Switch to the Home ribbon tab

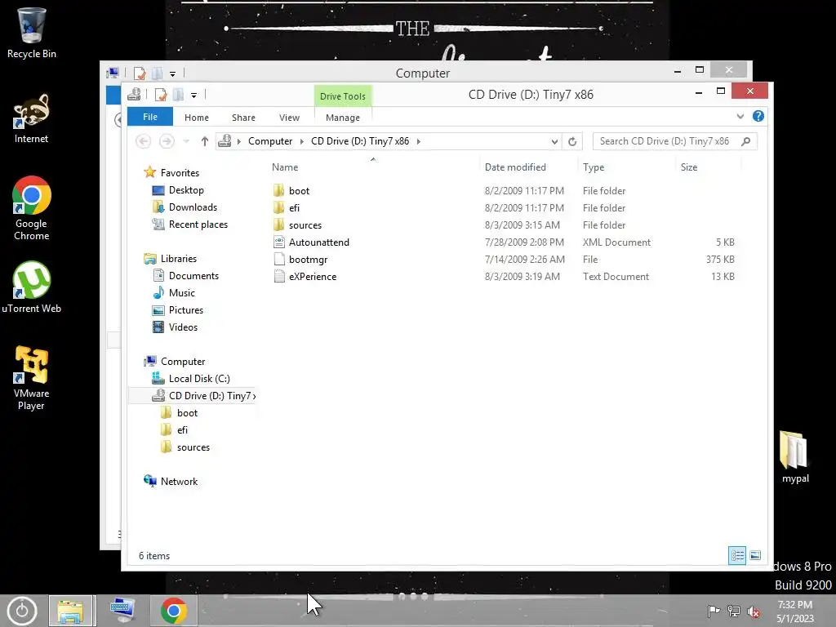[x=197, y=118]
